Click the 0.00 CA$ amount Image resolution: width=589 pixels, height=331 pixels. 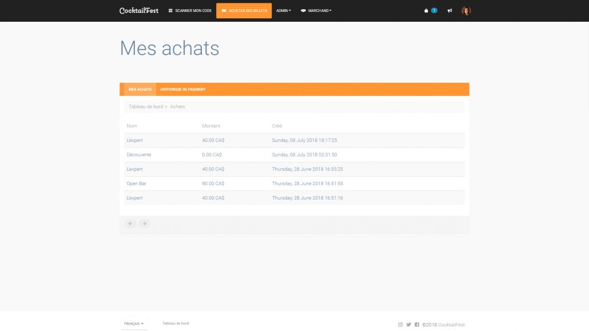click(212, 155)
